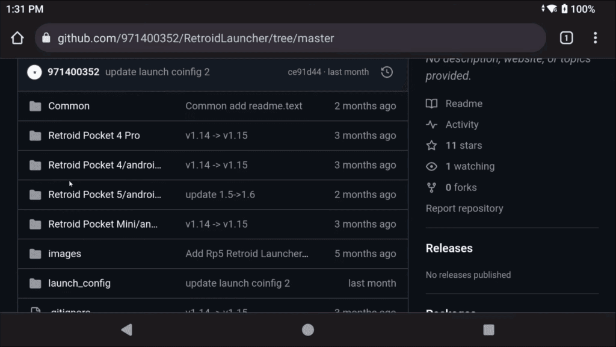The image size is (616, 347).
Task: Click folder icon beside Retroid Pocket Mini
Action: click(35, 224)
